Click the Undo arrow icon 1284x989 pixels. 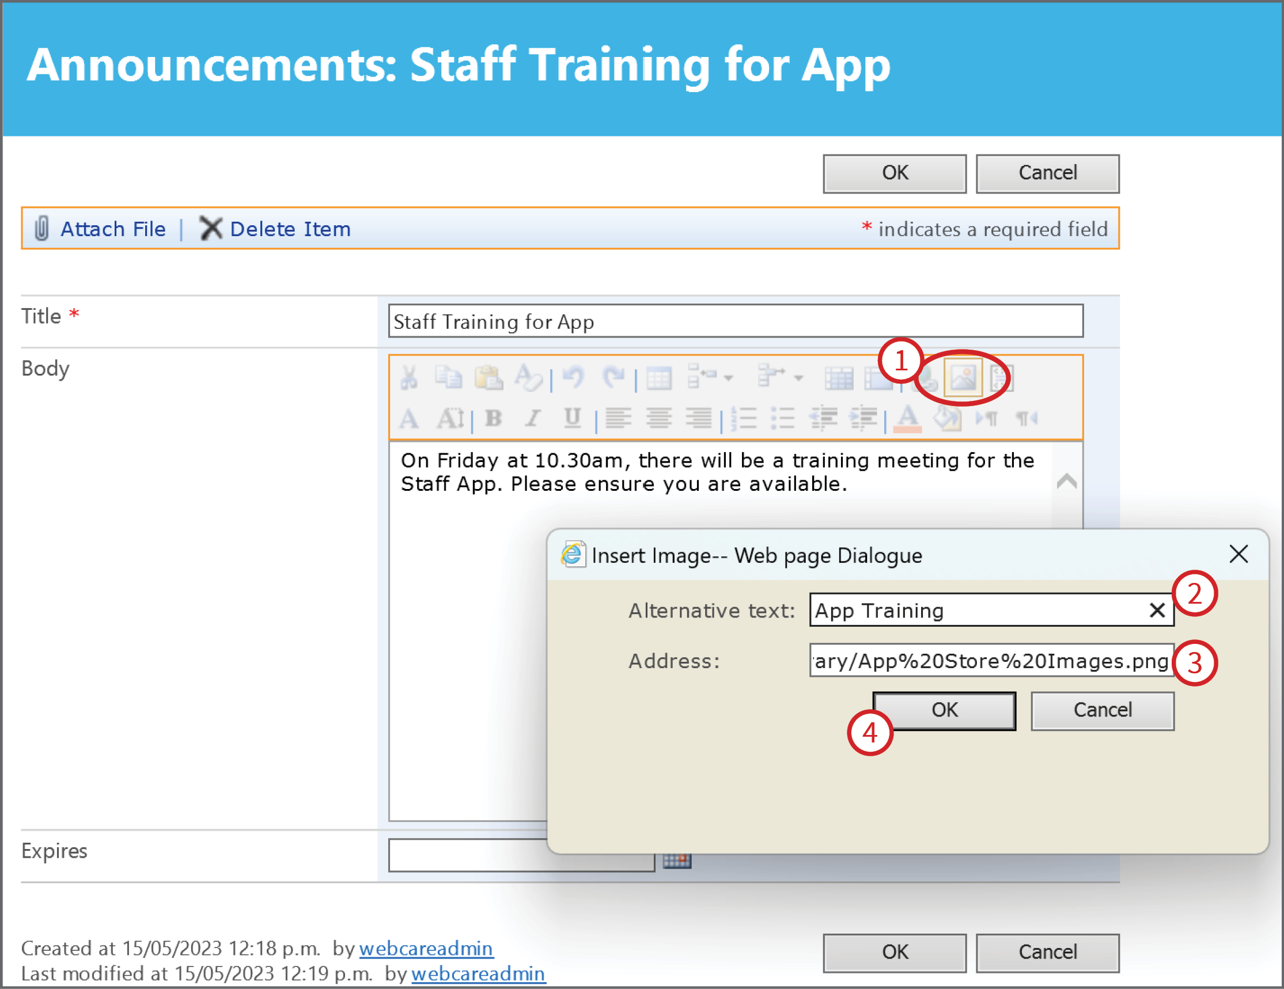(x=573, y=377)
